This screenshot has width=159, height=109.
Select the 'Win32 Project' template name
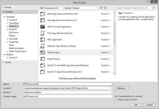pyautogui.click(x=54, y=53)
